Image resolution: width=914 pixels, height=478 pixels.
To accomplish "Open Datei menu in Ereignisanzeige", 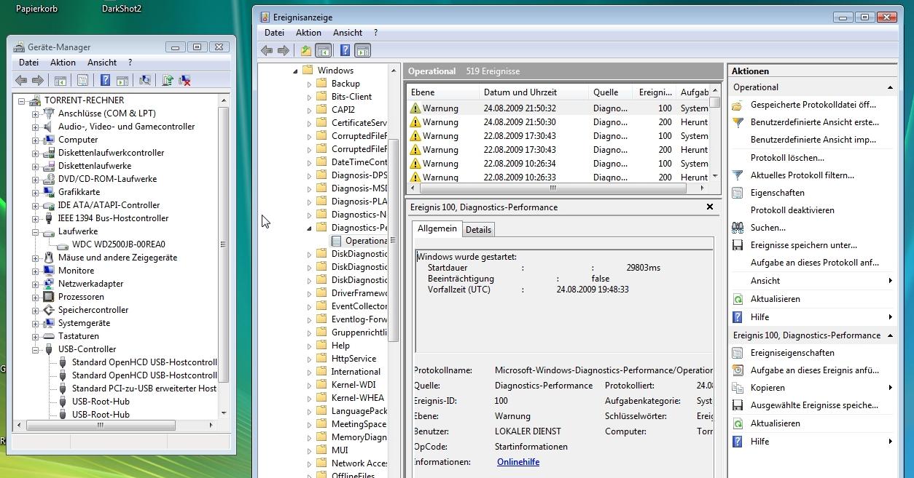I will 275,33.
